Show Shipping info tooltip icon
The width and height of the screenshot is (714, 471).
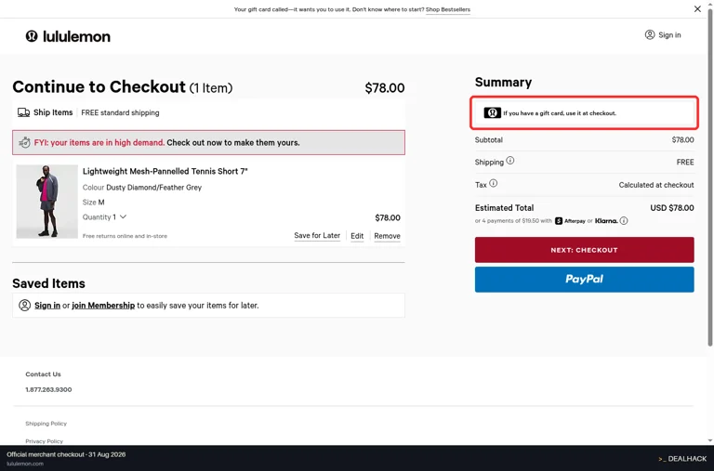coord(510,160)
